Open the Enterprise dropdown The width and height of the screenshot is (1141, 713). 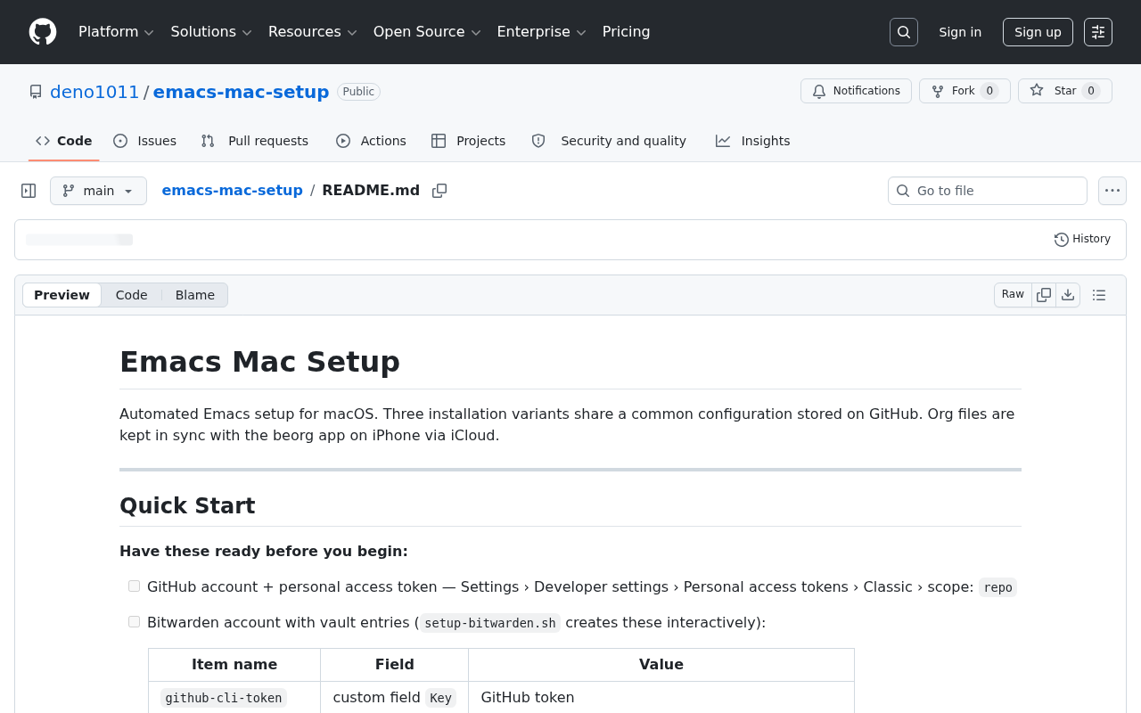click(x=541, y=32)
